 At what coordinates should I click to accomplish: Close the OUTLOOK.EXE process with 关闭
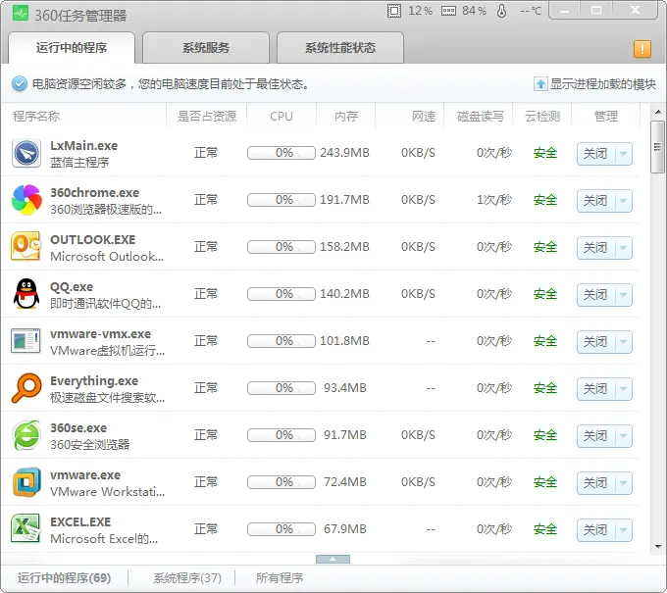(x=595, y=248)
